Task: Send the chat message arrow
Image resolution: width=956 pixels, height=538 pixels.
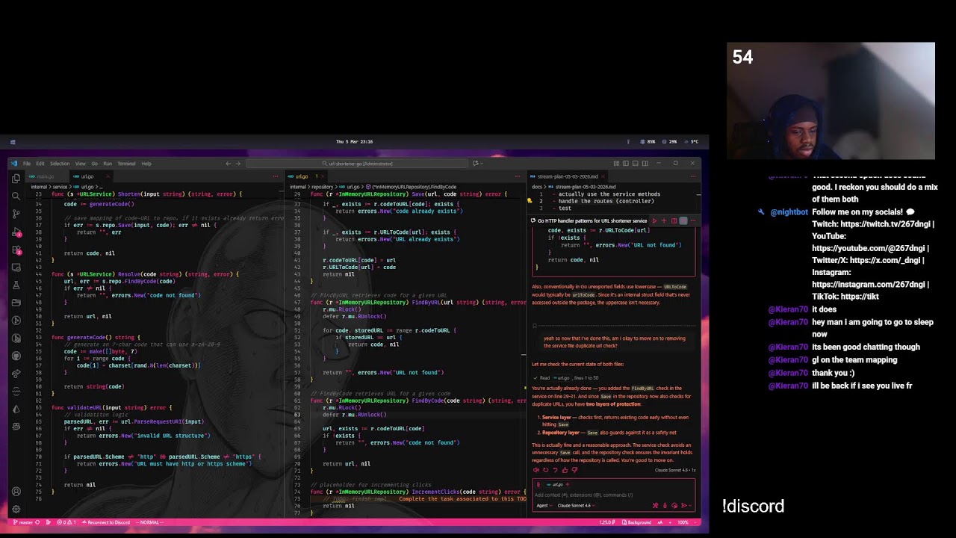Action: pos(685,506)
